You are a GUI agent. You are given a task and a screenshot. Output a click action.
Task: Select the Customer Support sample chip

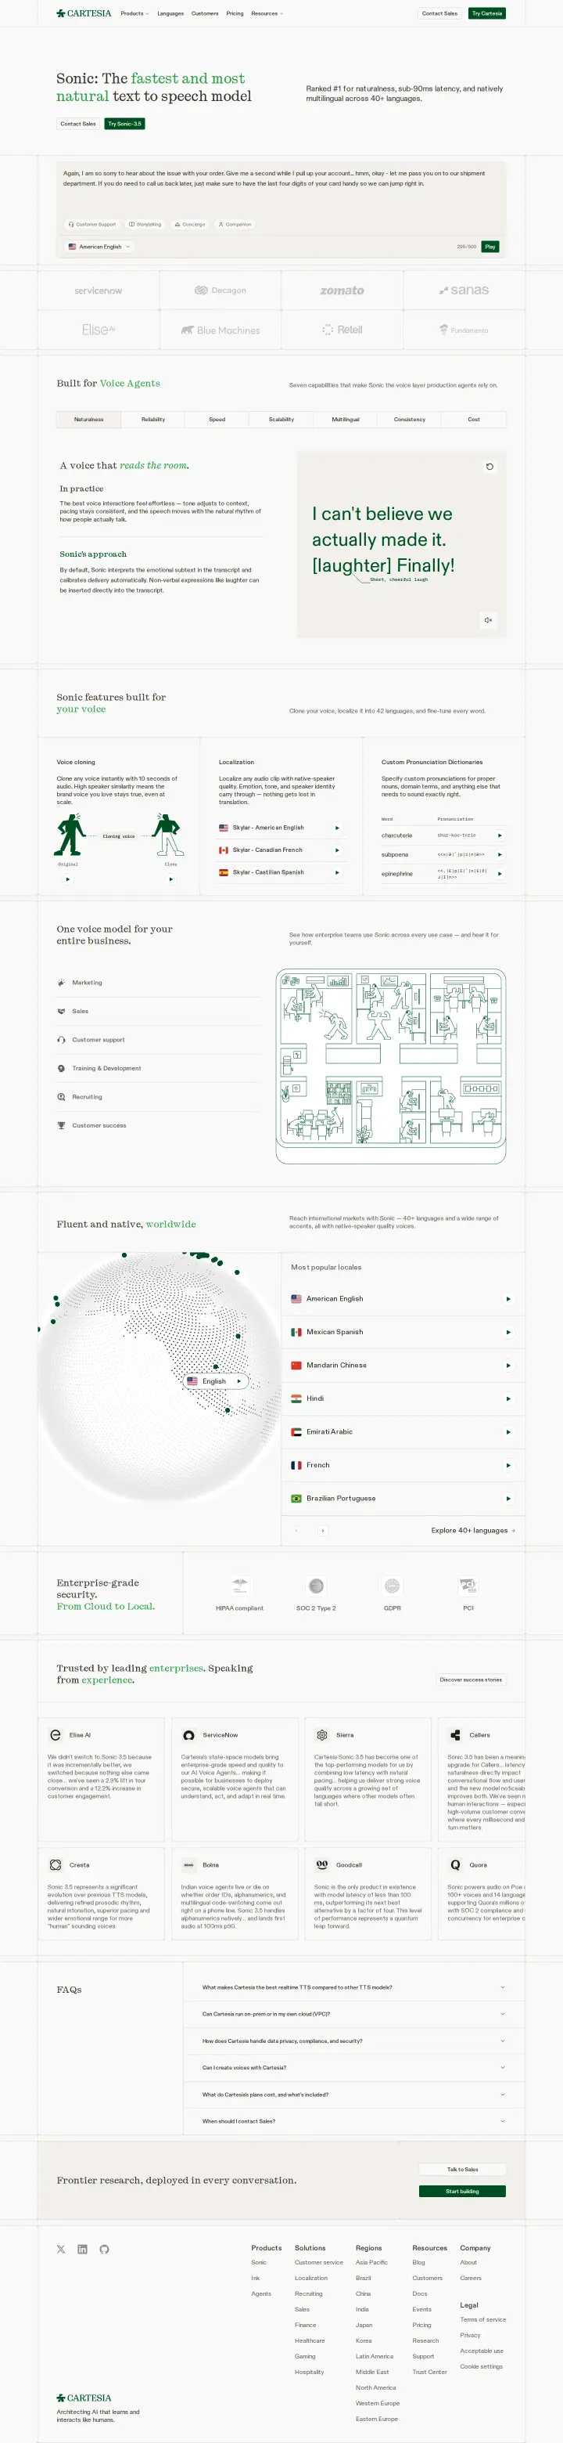tap(92, 225)
